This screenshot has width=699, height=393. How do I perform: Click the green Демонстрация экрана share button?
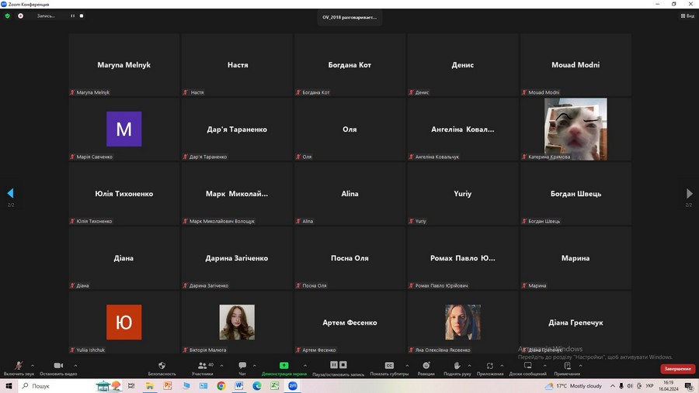tap(283, 366)
